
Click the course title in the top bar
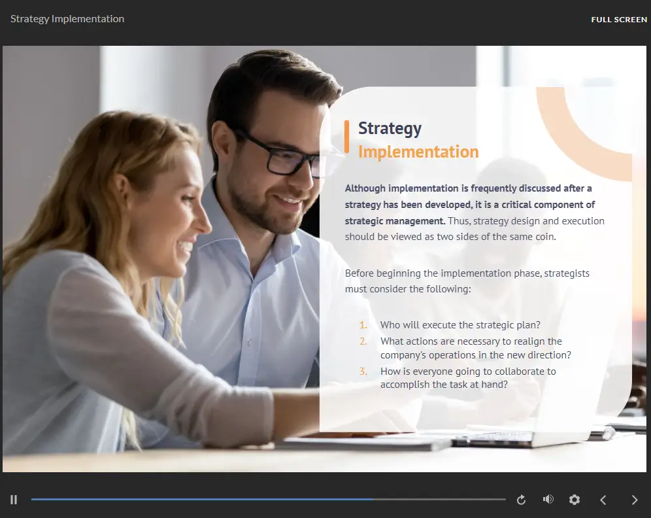tap(67, 19)
